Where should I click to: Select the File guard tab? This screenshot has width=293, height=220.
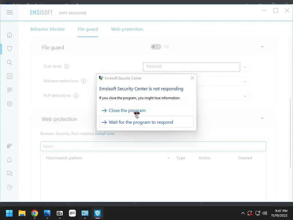[88, 29]
